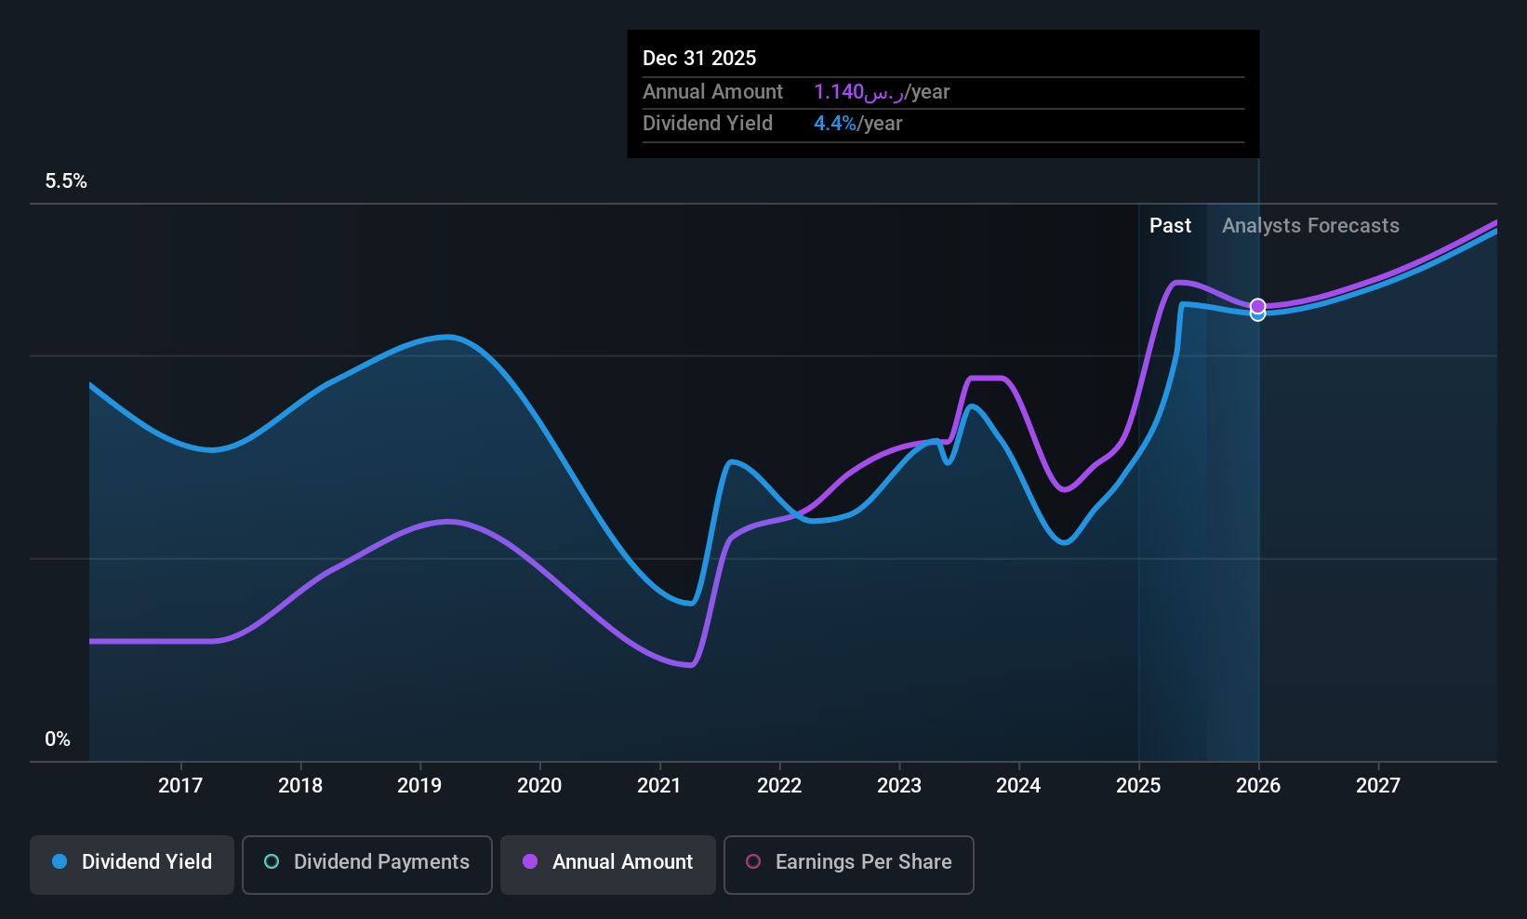Click the 2022 x-axis label
Image resolution: width=1527 pixels, height=919 pixels.
tap(779, 786)
